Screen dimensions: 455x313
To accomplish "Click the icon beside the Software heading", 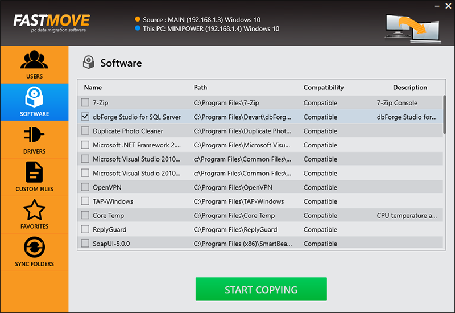I will 88,62.
